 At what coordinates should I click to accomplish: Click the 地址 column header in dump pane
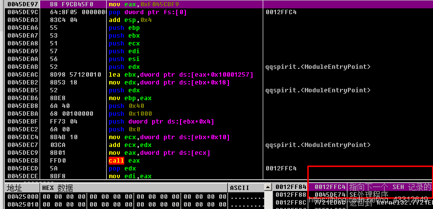coord(23,188)
